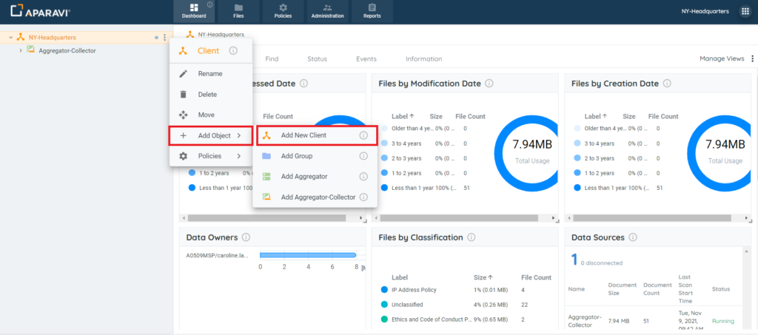The height and width of the screenshot is (335, 758).
Task: Open the Files section in top navigation
Action: pos(238,11)
